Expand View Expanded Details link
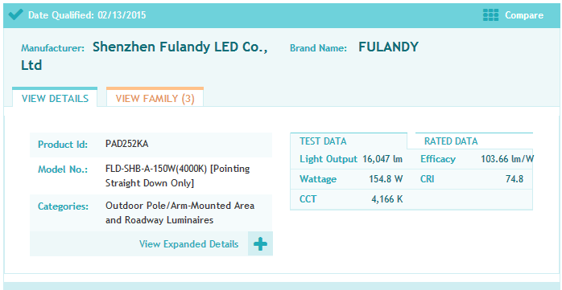562x290 pixels. tap(188, 244)
